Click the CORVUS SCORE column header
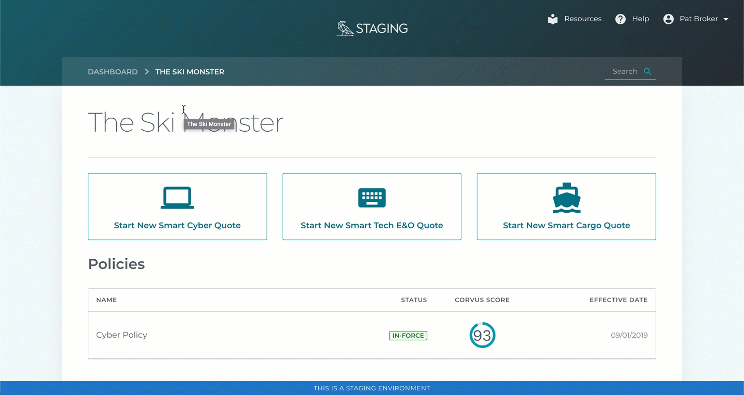The height and width of the screenshot is (395, 744). point(482,300)
